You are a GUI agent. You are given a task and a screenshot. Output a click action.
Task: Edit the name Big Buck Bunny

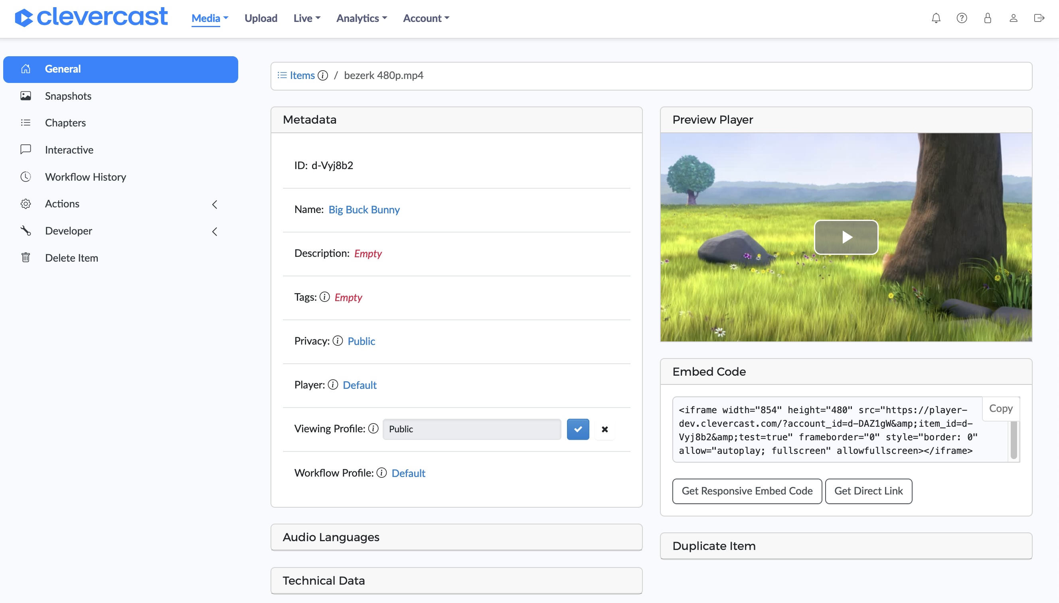(364, 209)
